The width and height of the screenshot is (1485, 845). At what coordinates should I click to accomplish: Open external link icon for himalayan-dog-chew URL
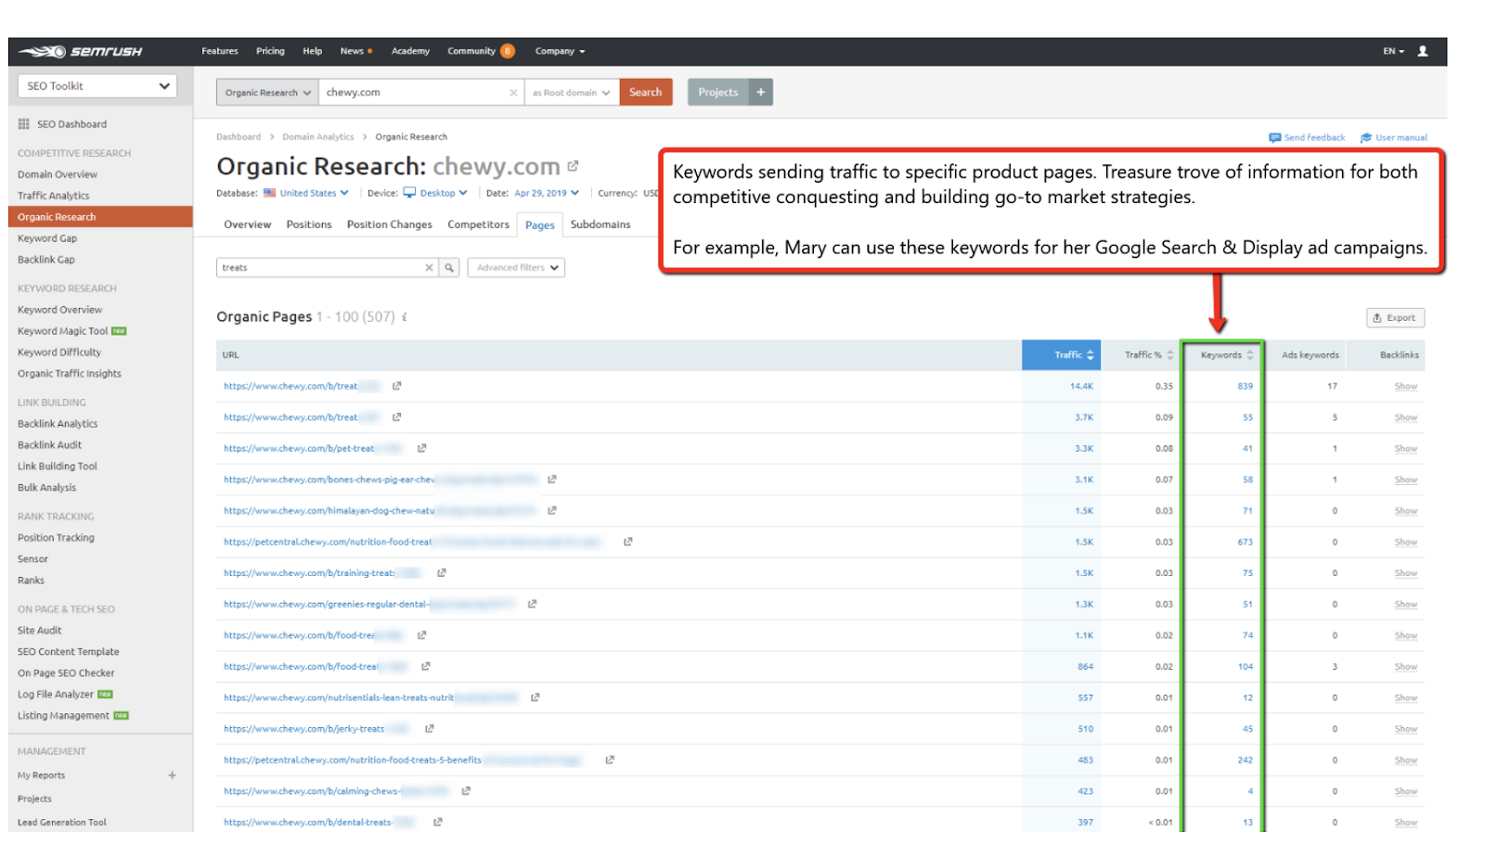pyautogui.click(x=551, y=510)
